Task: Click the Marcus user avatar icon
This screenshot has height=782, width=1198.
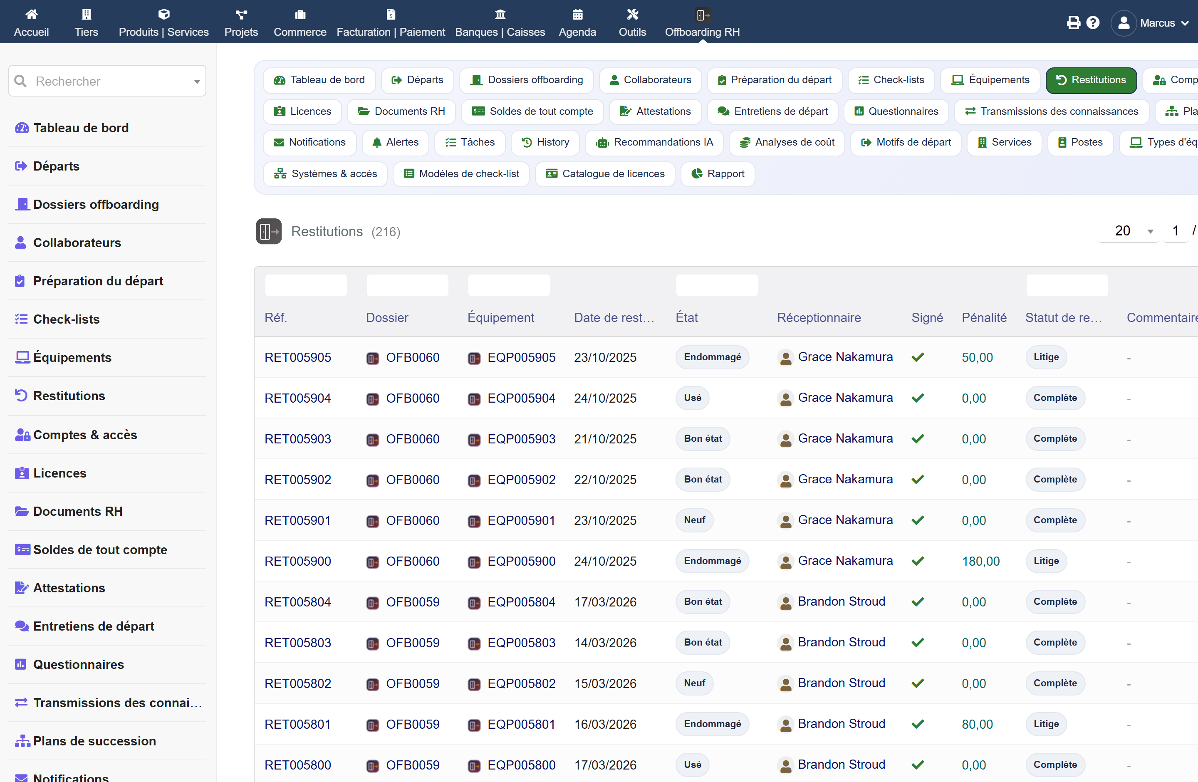Action: (1124, 23)
